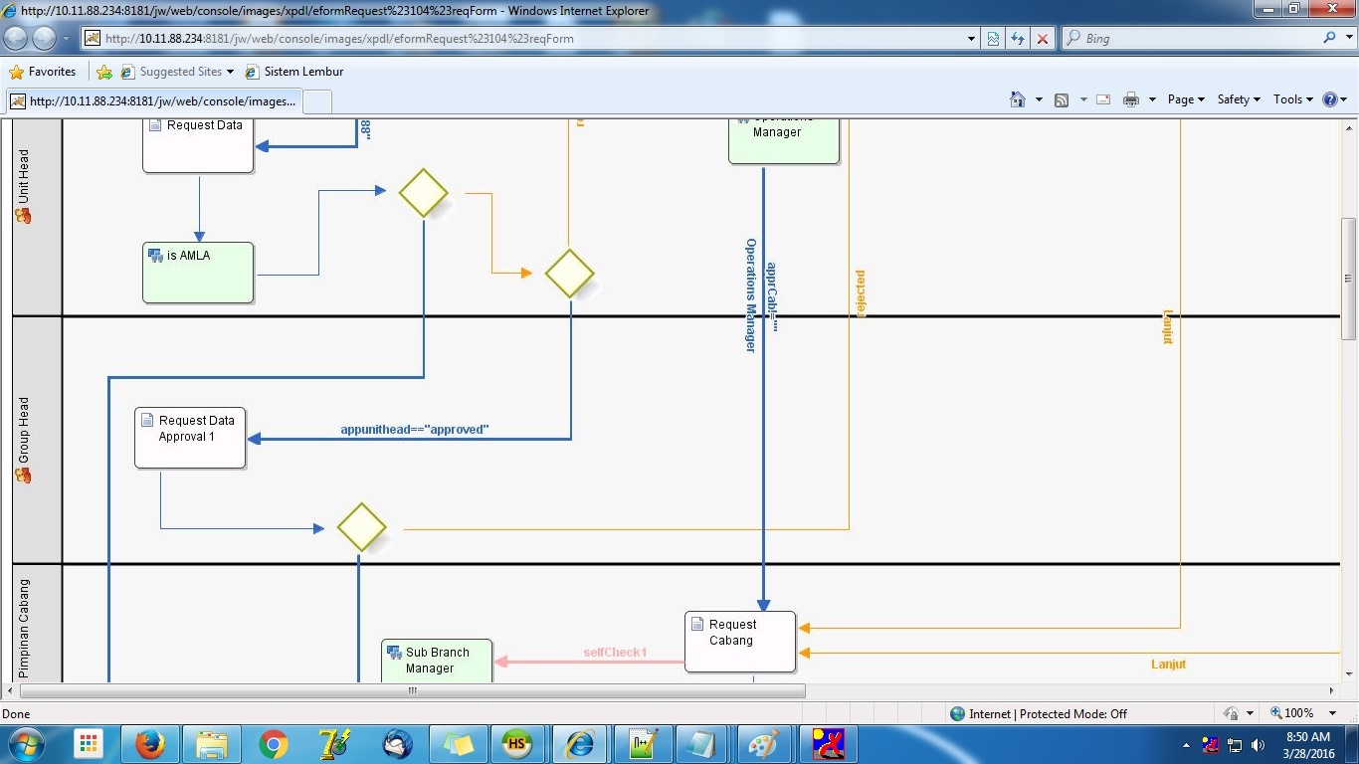Click the Home icon in command bar
The width and height of the screenshot is (1359, 764).
click(1017, 99)
